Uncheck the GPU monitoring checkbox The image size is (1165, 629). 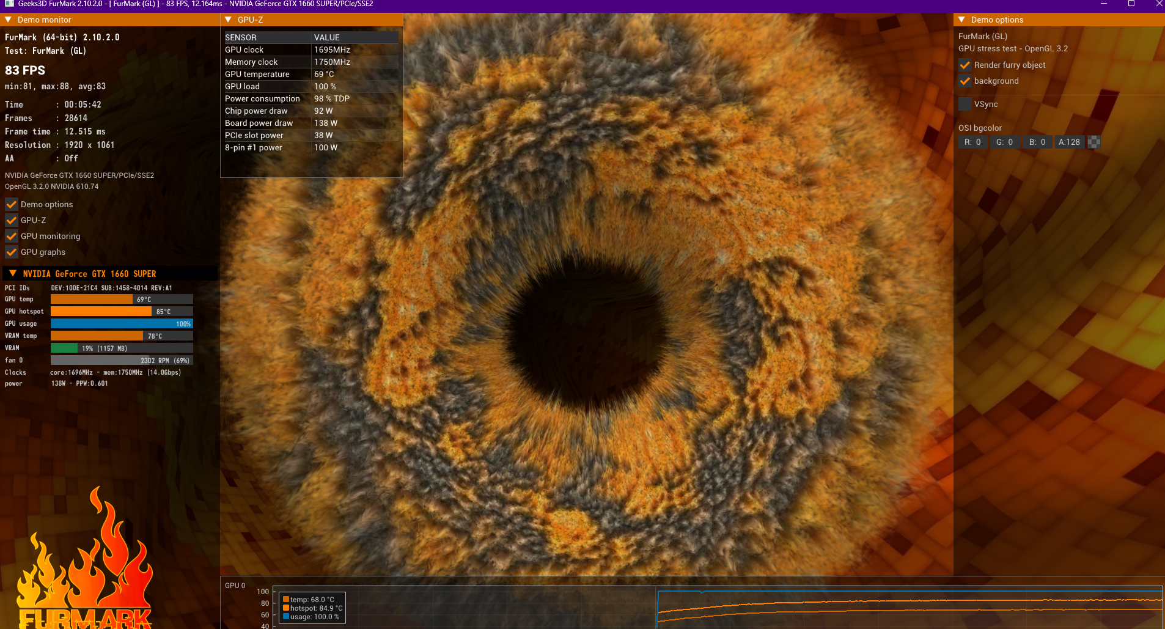click(x=12, y=236)
